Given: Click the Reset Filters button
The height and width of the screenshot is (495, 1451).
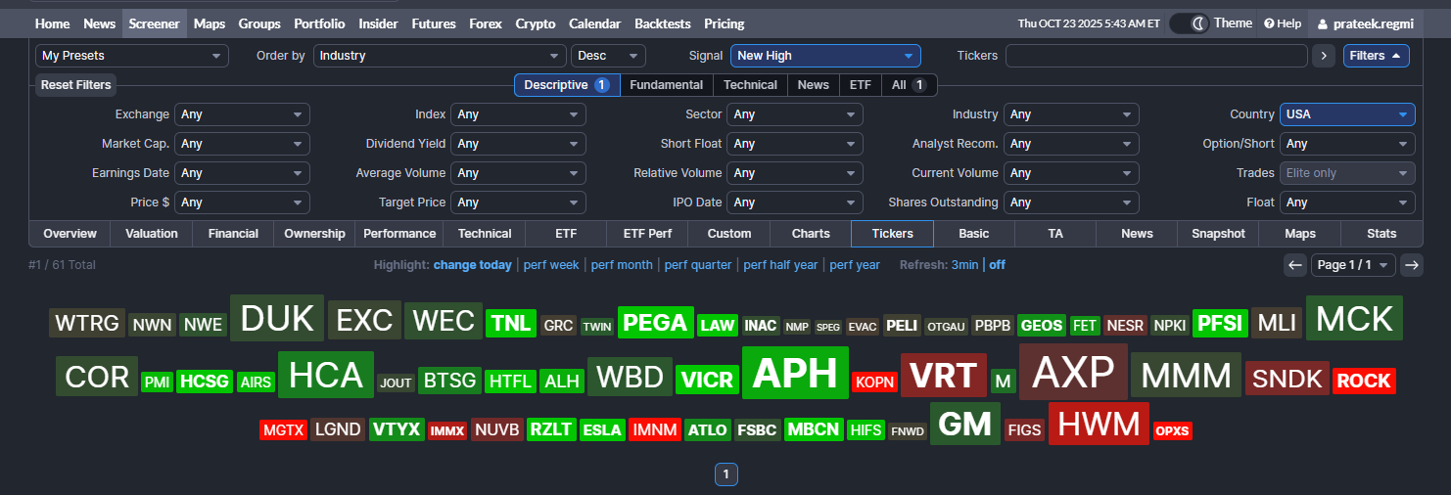Looking at the screenshot, I should point(75,85).
